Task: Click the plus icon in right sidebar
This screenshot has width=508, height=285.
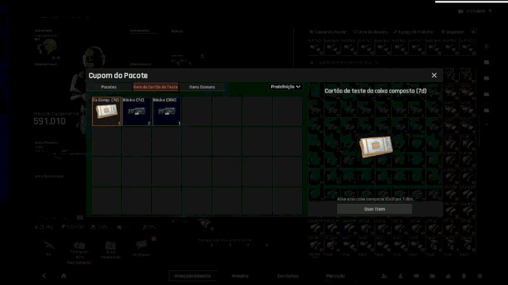Action: click(486, 124)
